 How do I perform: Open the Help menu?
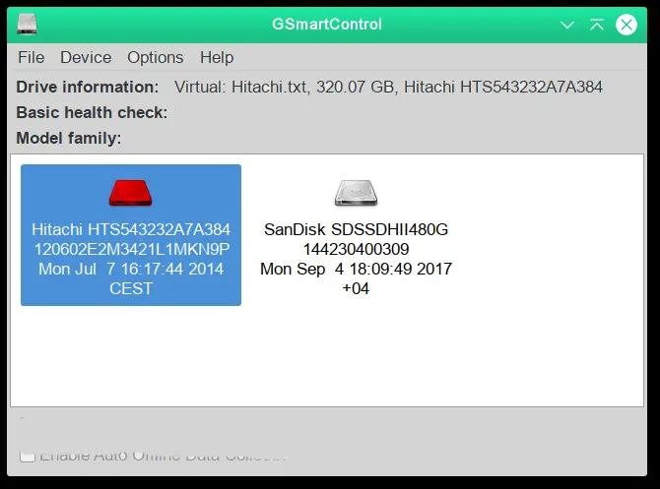[217, 57]
